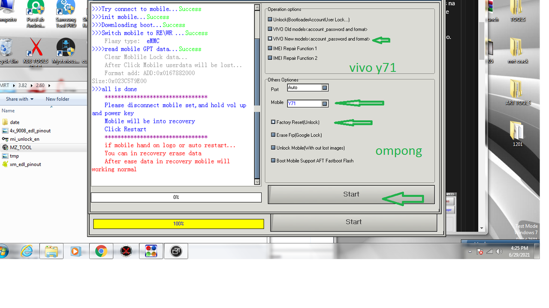Open the ART TOOLS desktop folder
Viewport: 549px width, 308px height.
(518, 92)
